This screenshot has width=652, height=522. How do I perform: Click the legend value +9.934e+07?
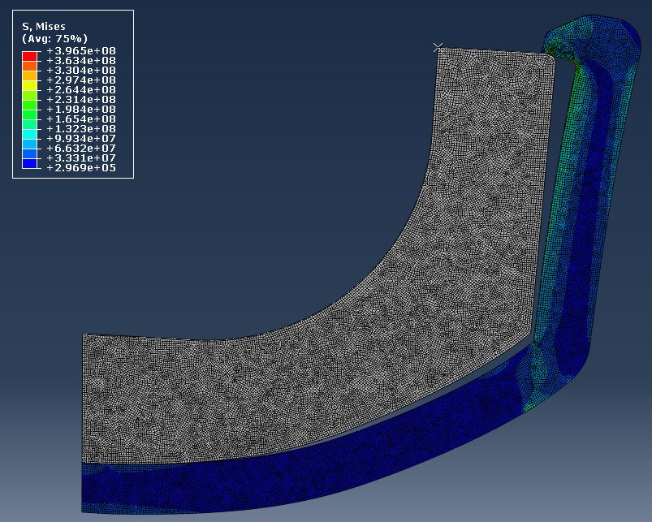pos(81,138)
